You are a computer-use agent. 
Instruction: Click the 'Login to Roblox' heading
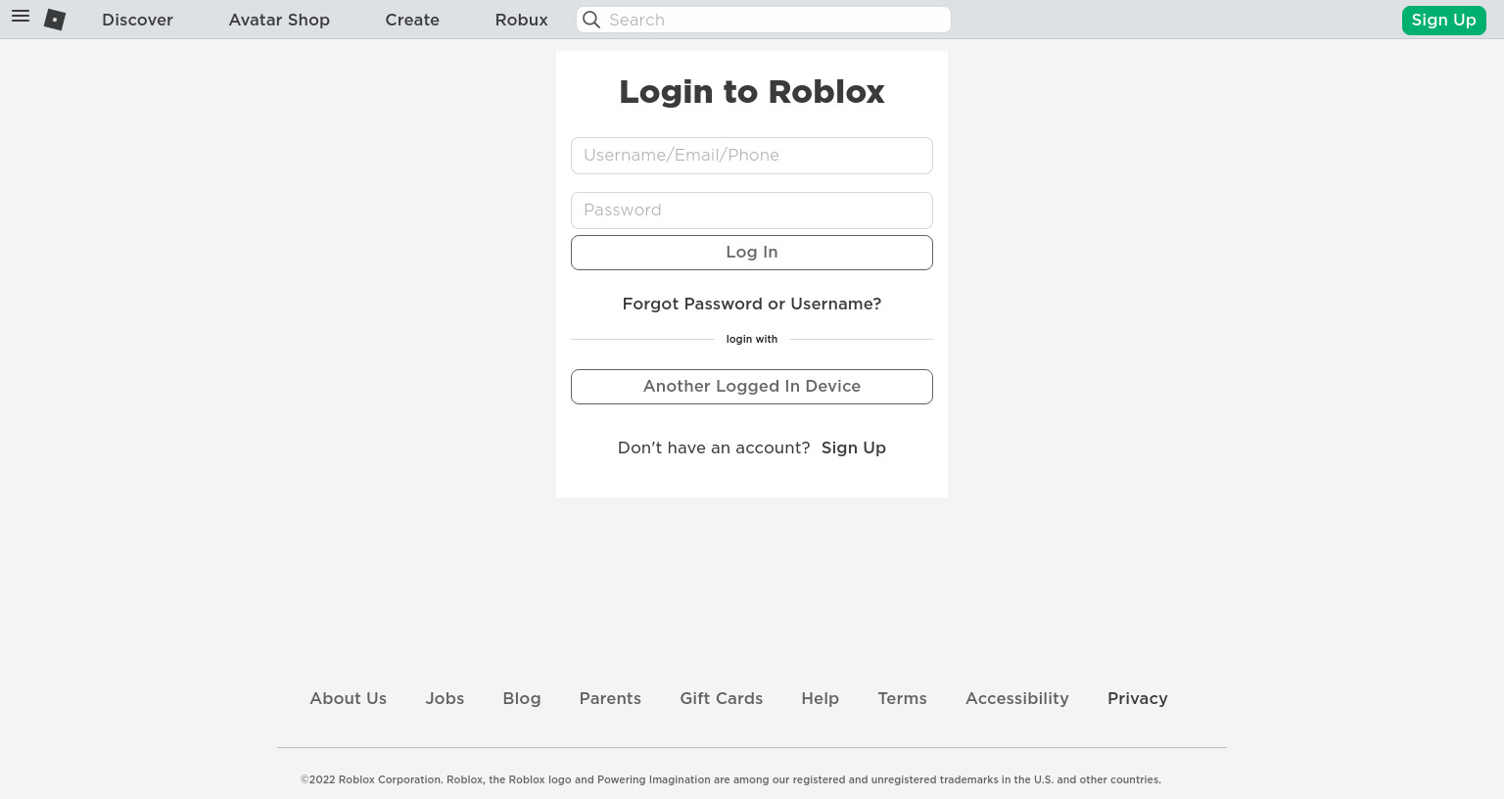click(x=752, y=92)
